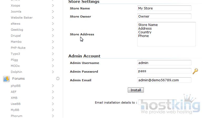Click the Email installation details input
The height and width of the screenshot is (118, 204).
point(157,103)
